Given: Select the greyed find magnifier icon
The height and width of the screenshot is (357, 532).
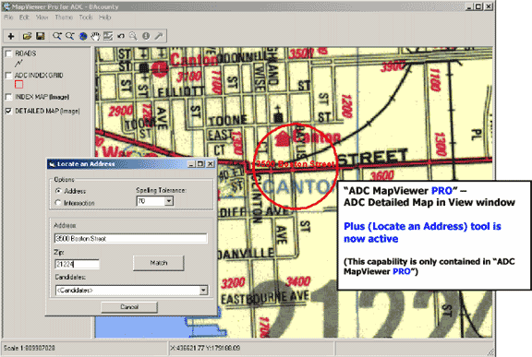Looking at the screenshot, I should point(133,36).
